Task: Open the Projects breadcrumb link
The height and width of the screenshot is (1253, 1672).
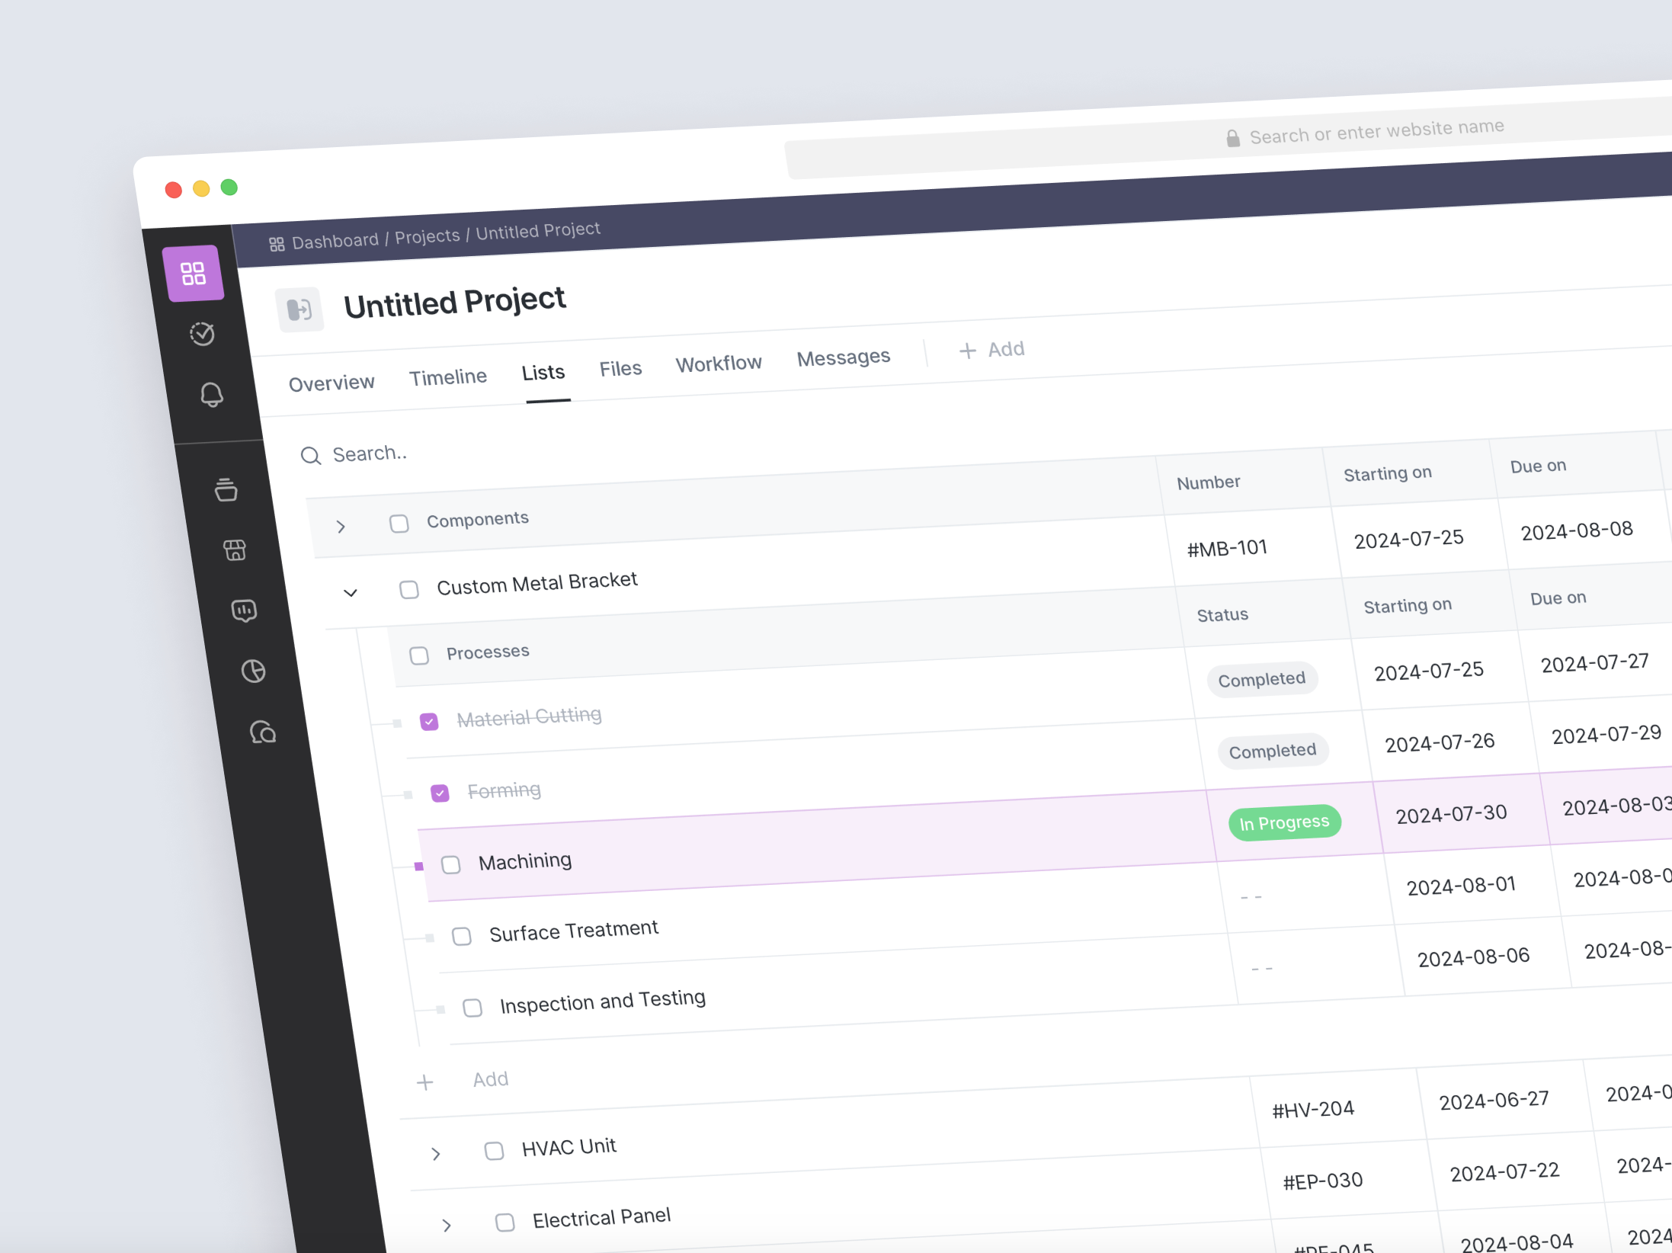Action: (x=427, y=236)
